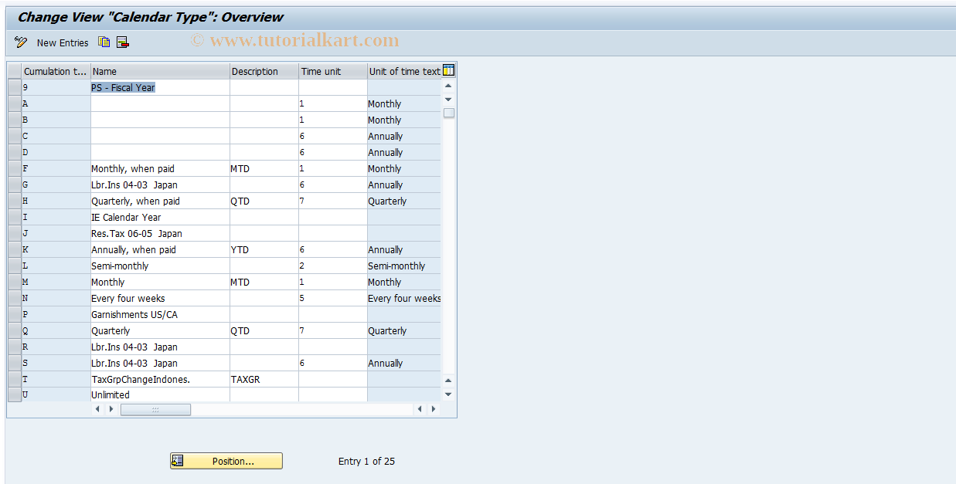Click 'Lbr.Ins 04-03 Japan' in row G

(160, 184)
